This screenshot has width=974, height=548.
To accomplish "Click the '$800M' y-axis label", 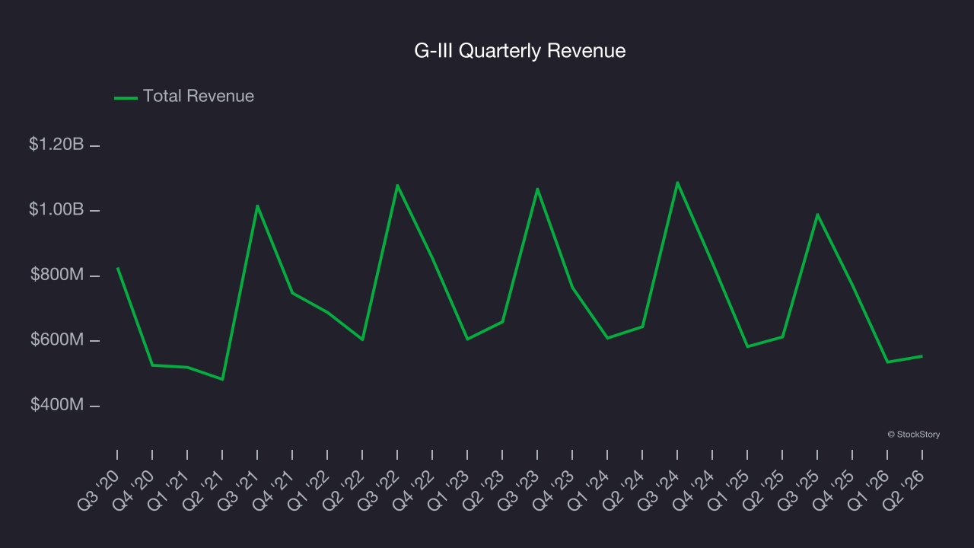I will tap(56, 275).
